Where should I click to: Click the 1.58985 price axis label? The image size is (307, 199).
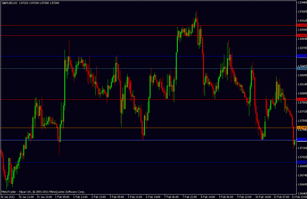(302, 30)
